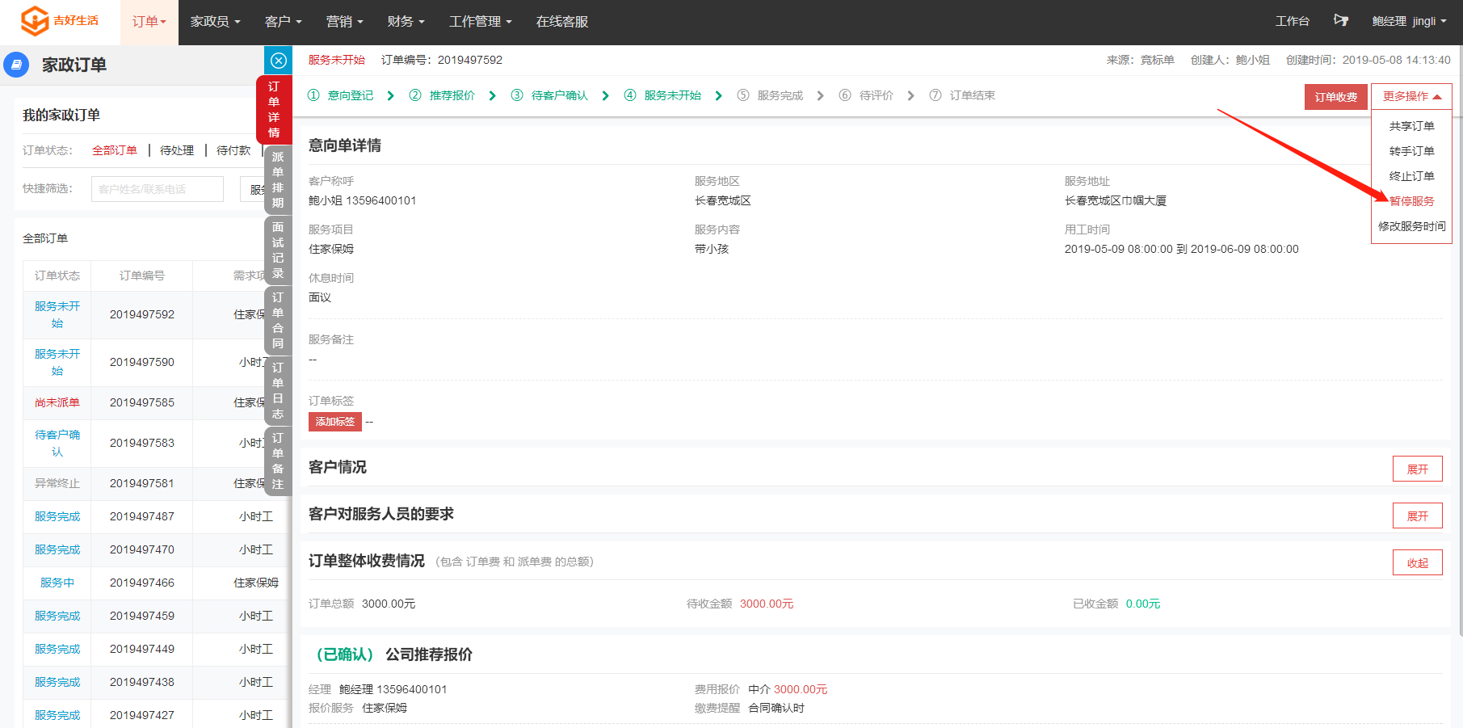Select 暂停服务 from the menu
The width and height of the screenshot is (1463, 728).
[x=1411, y=201]
